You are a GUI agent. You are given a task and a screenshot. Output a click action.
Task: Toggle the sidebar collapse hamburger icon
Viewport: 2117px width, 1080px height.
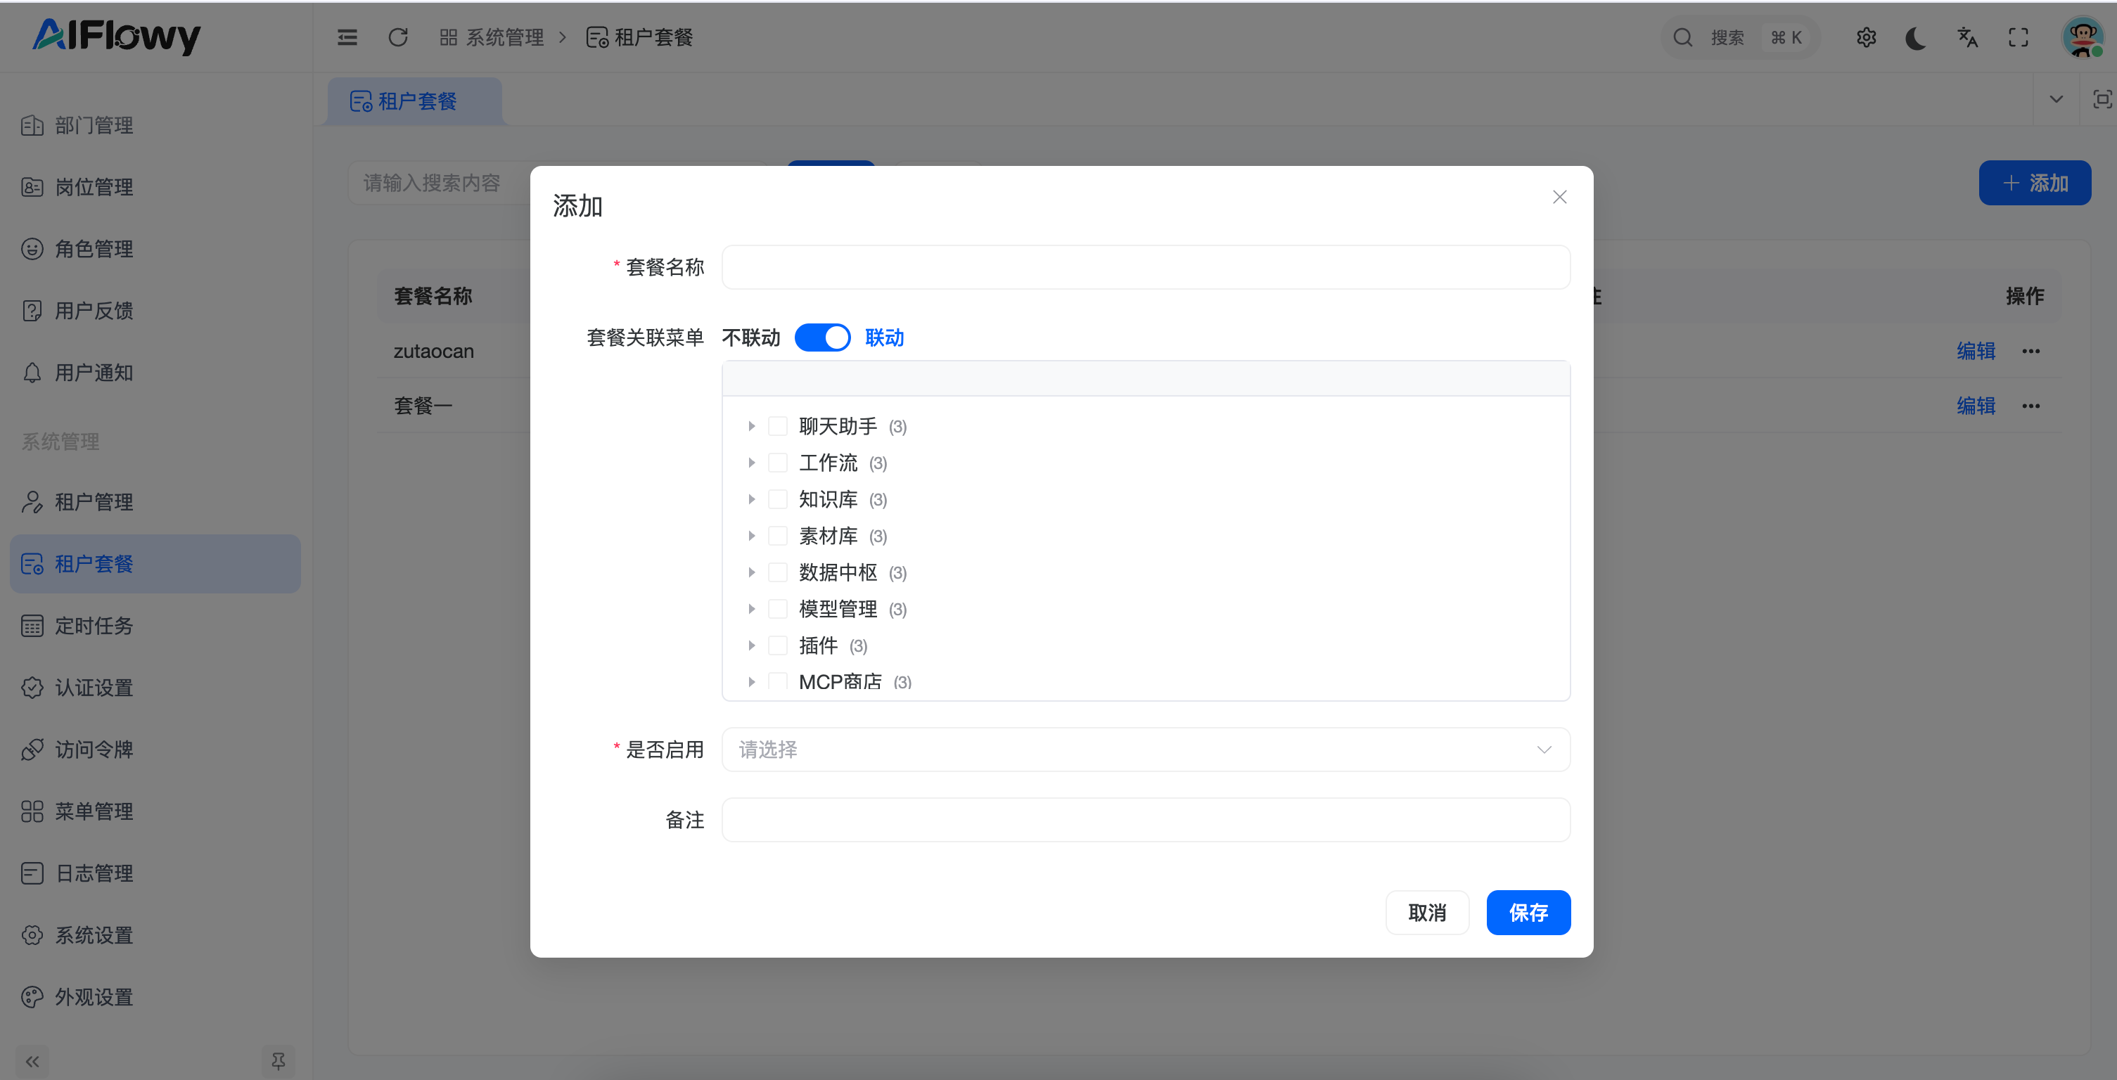(347, 37)
